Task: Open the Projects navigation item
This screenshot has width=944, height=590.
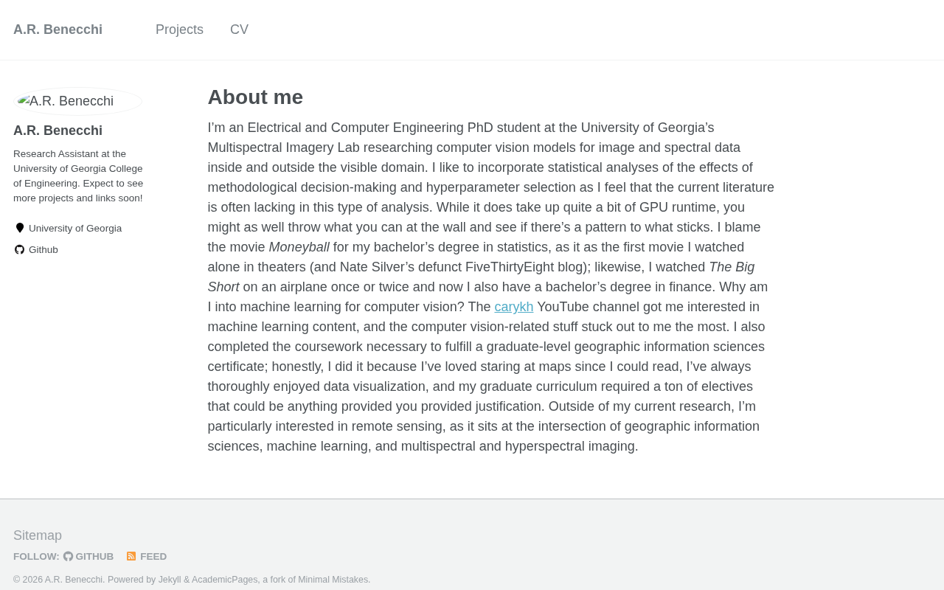Action: (179, 29)
